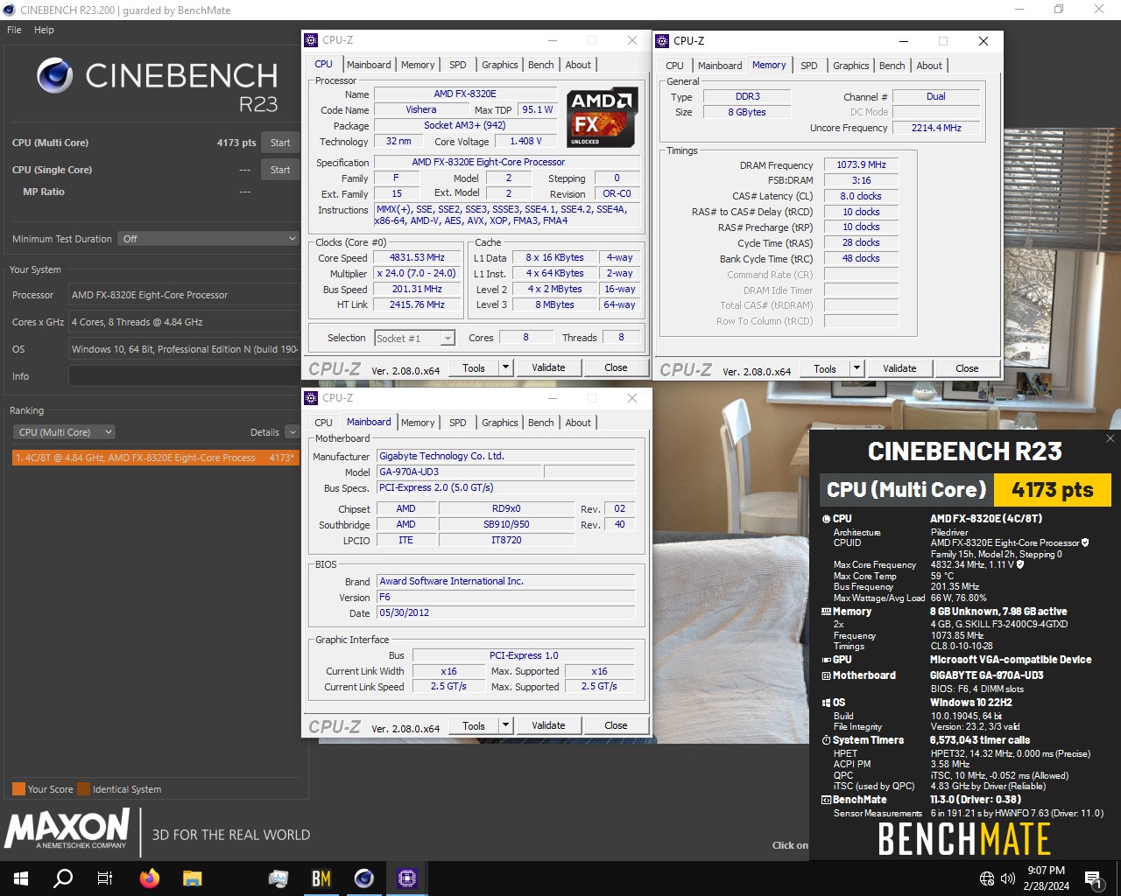Open Cinebench File menu
This screenshot has width=1121, height=896.
[14, 30]
